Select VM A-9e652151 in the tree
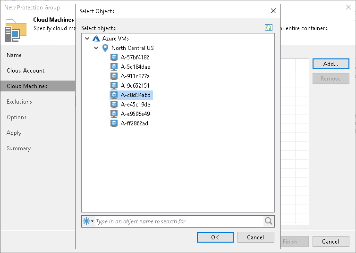This screenshot has height=253, width=356. [x=135, y=86]
